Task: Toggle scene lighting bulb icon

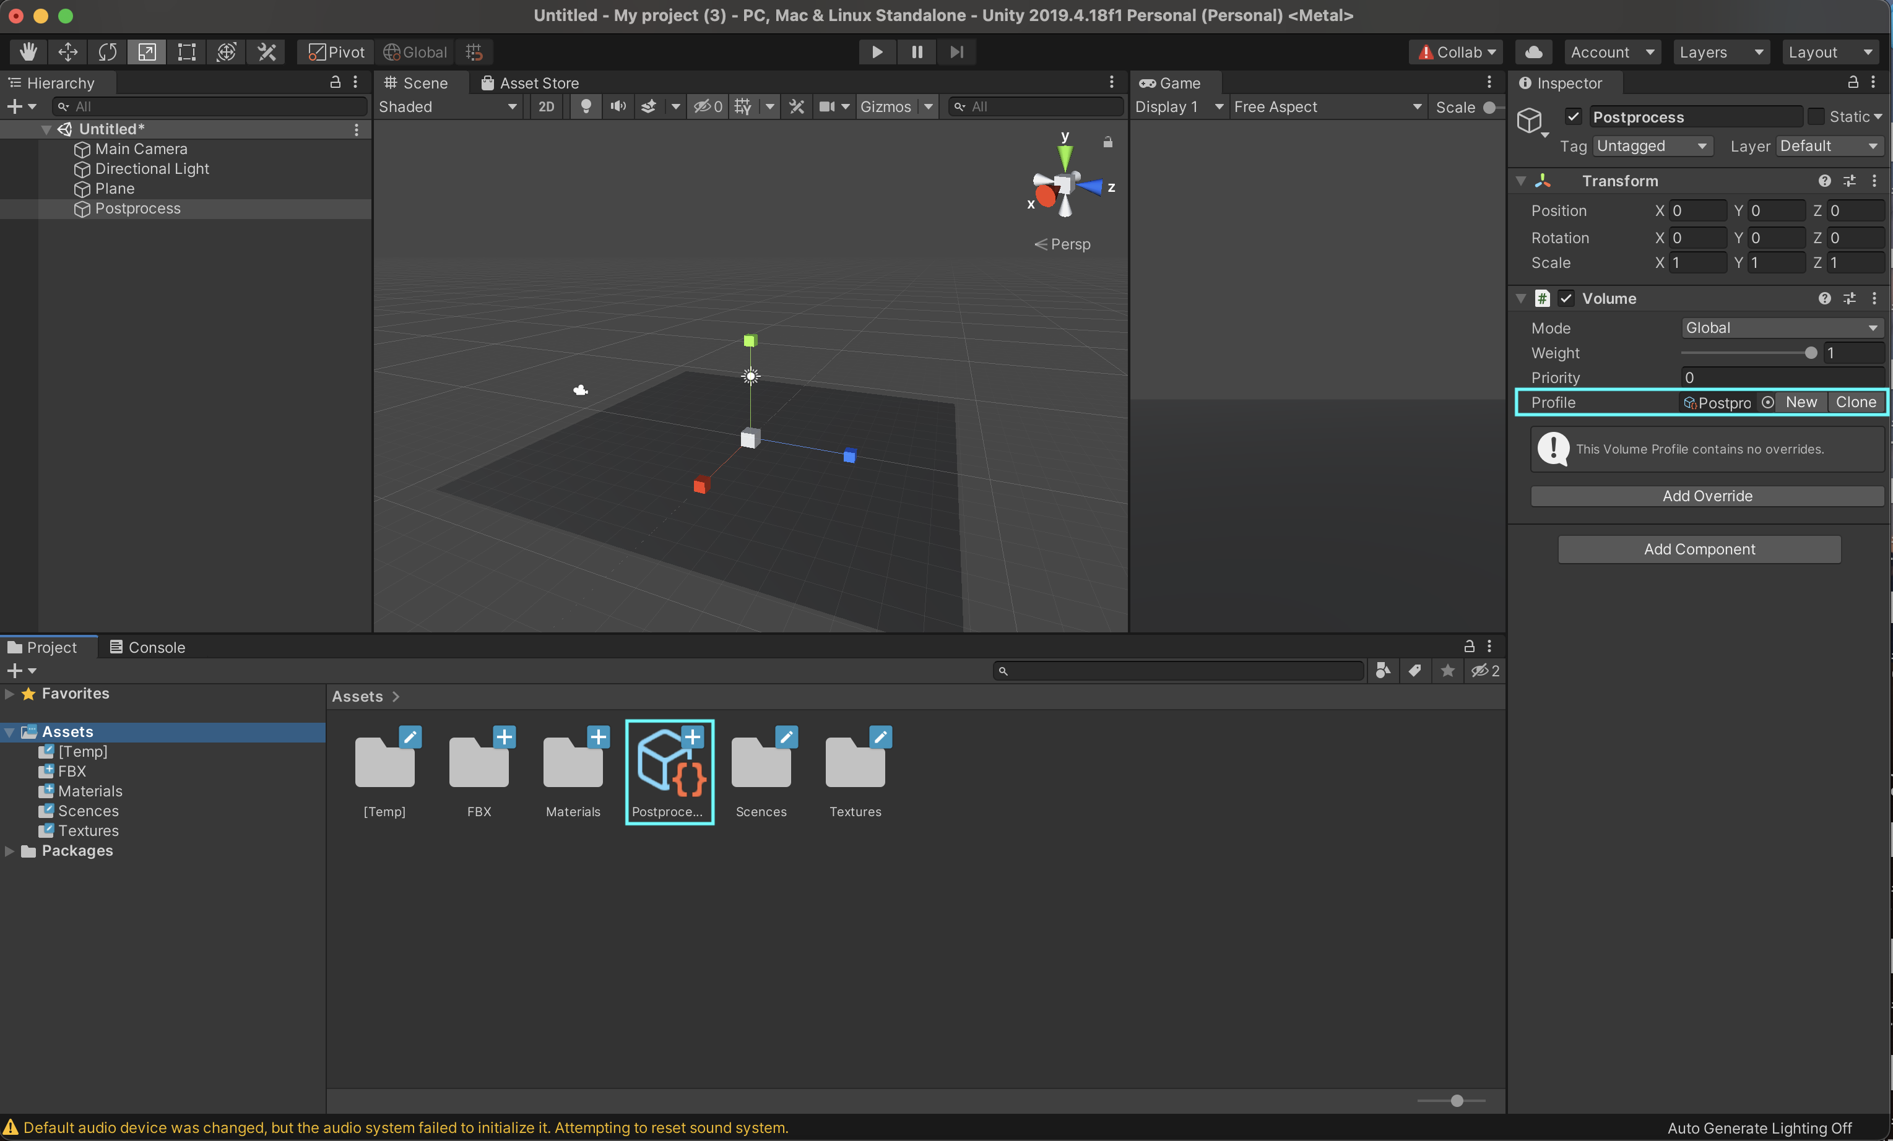Action: click(586, 106)
